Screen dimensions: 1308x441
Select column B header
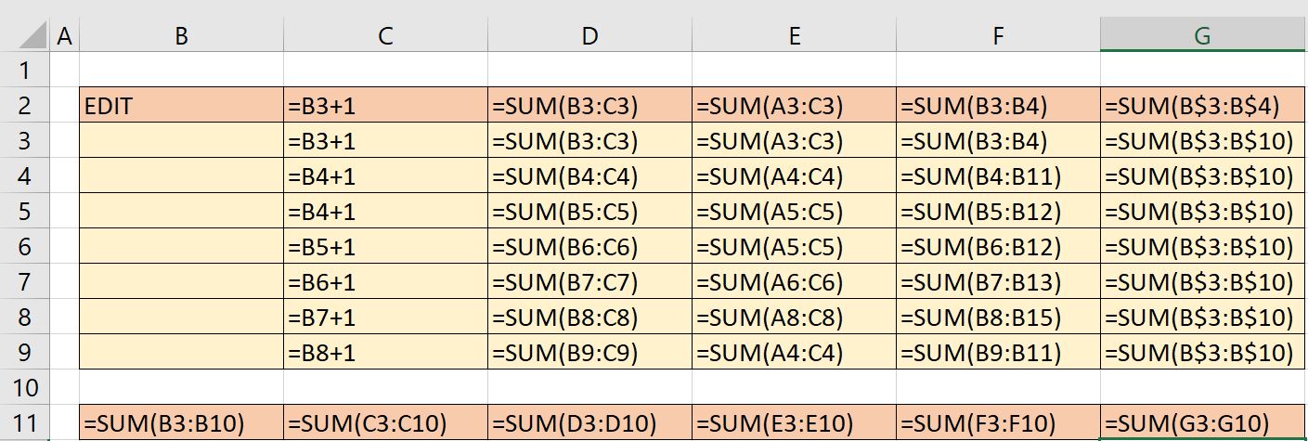(181, 36)
